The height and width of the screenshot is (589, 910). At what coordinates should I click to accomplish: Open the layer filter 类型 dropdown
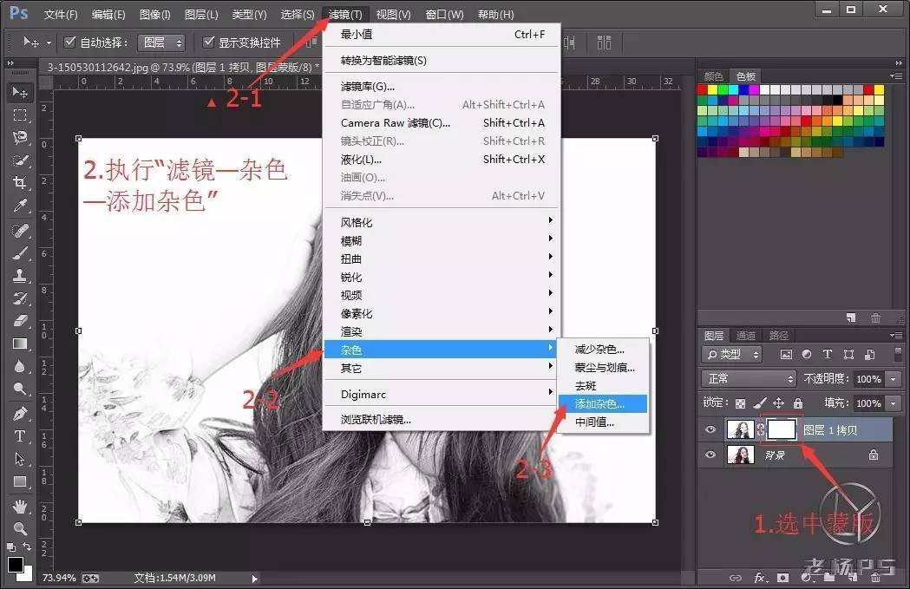pos(732,354)
